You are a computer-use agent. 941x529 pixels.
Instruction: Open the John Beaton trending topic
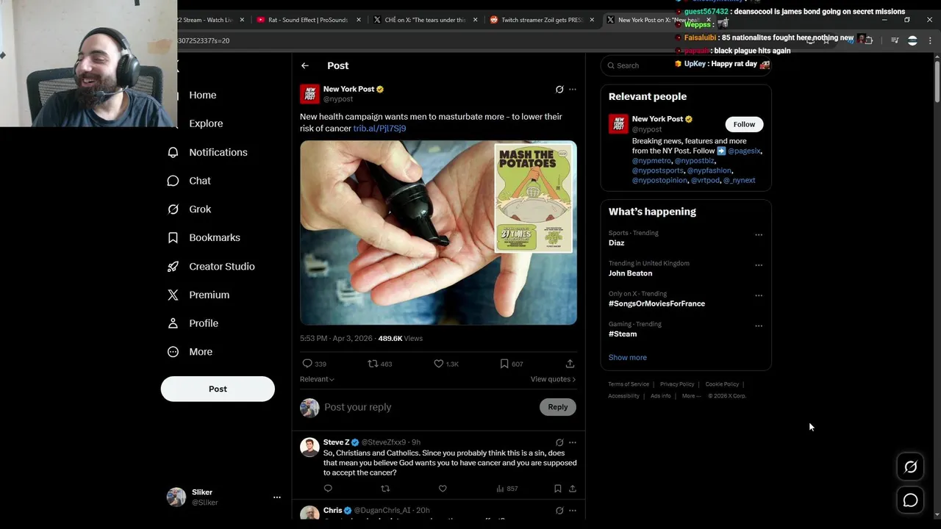tap(630, 273)
